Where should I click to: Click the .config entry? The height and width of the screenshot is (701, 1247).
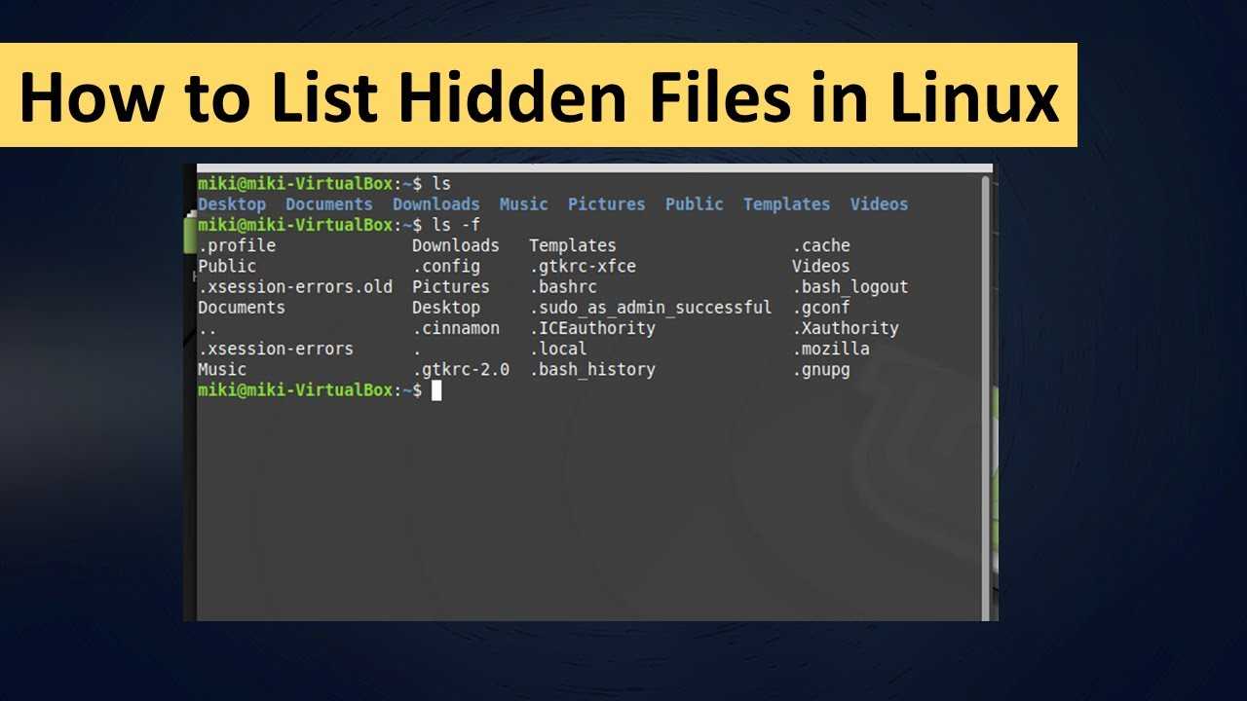(446, 266)
